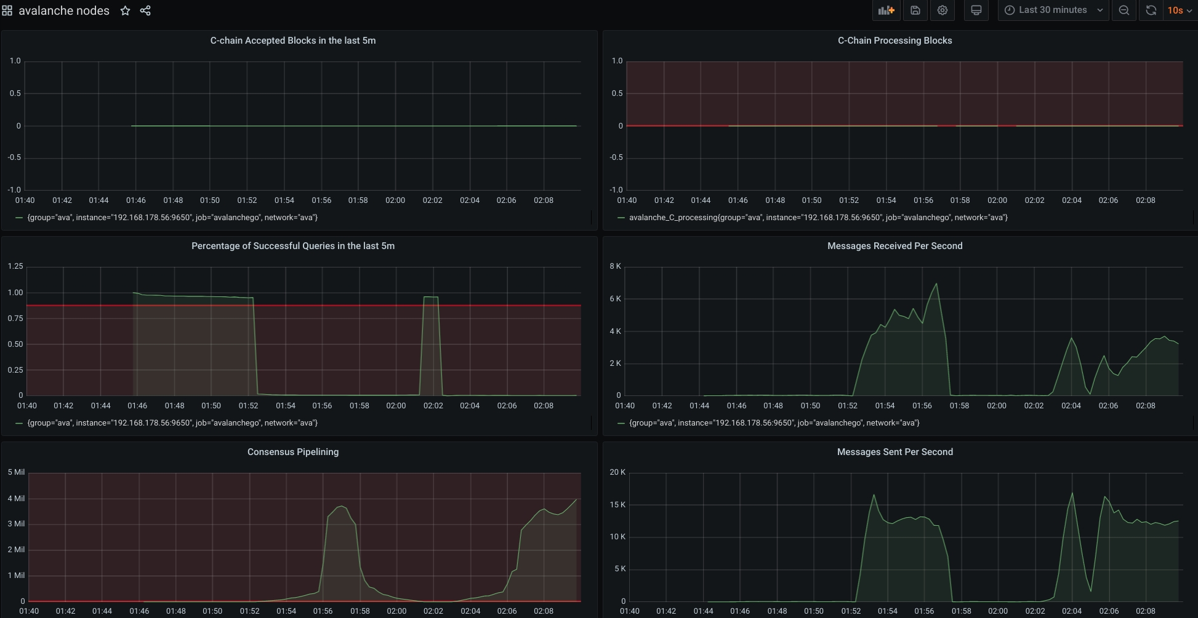The width and height of the screenshot is (1198, 618).
Task: Save the current dashboard
Action: 915,10
